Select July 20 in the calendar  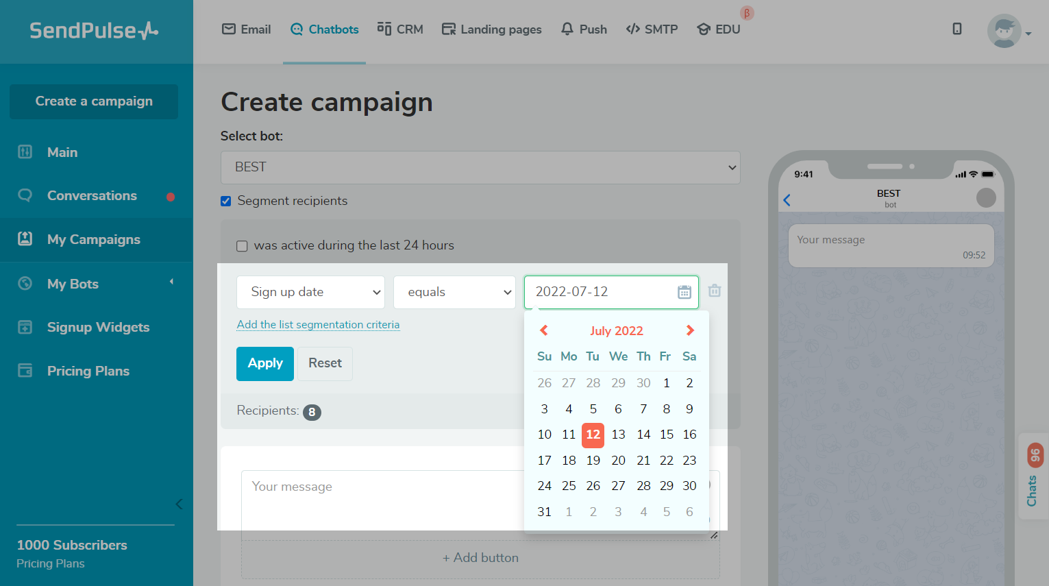click(x=618, y=461)
